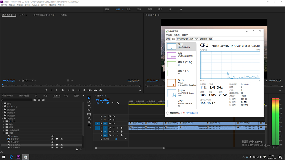This screenshot has width=285, height=160.
Task: Click the timeline wrench settings icon
Action: pyautogui.click(x=118, y=103)
